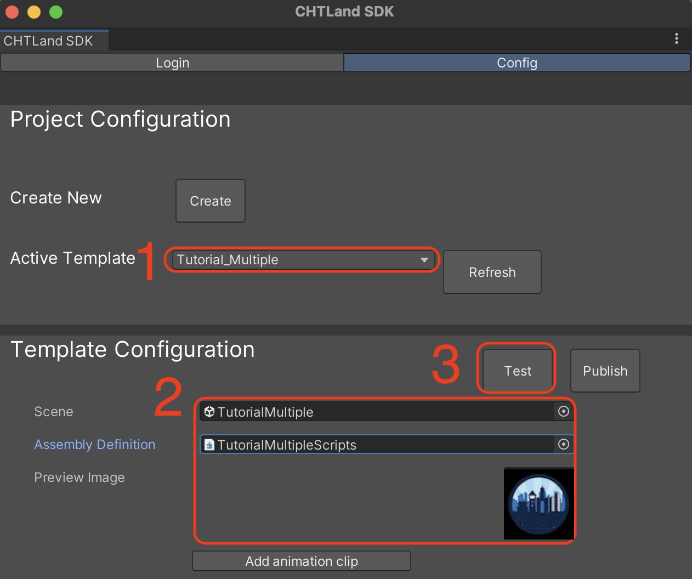
Task: Select the TutorialMultipleScripts assembly field
Action: [x=387, y=445]
